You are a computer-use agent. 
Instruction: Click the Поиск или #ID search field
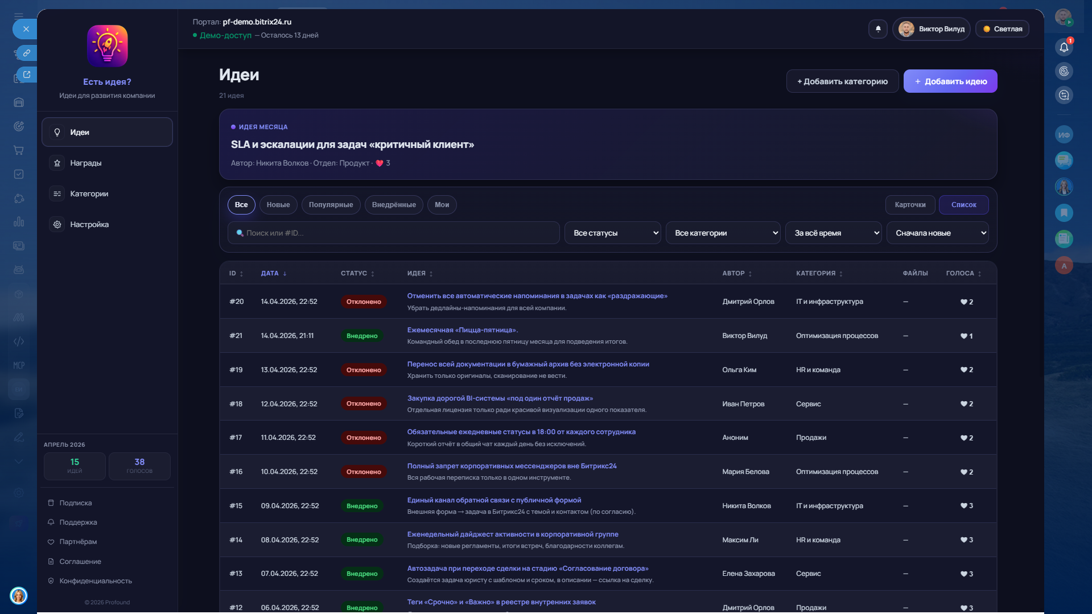pos(394,233)
